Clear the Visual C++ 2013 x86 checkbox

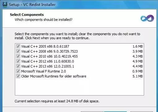point(18,66)
